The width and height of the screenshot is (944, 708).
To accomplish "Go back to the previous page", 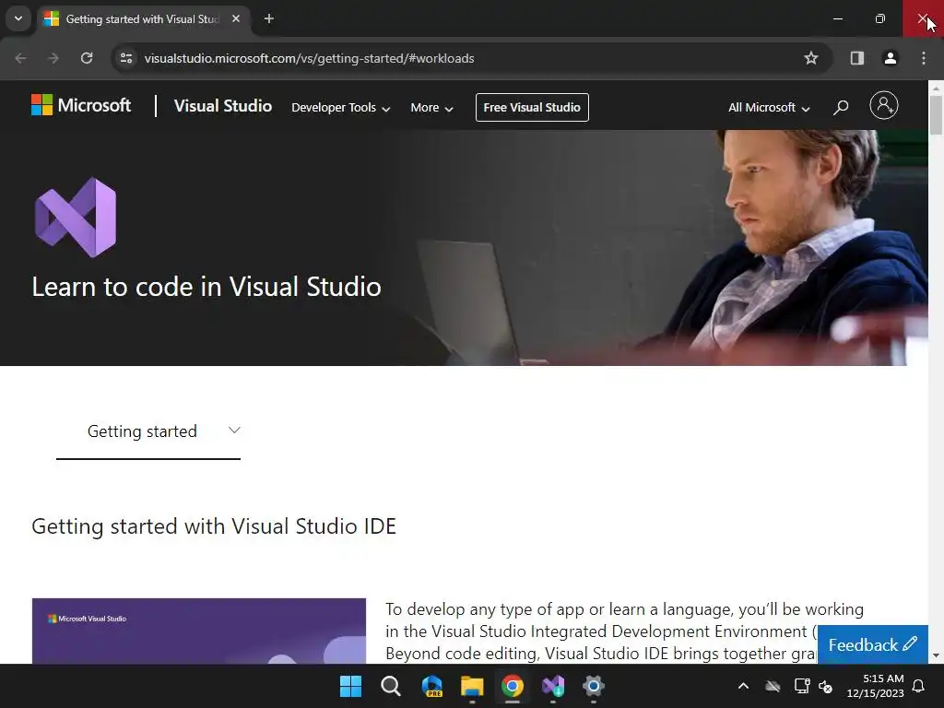I will 20,58.
